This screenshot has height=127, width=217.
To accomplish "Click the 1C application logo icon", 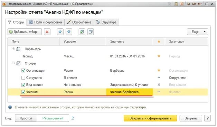I will [x=4, y=4].
